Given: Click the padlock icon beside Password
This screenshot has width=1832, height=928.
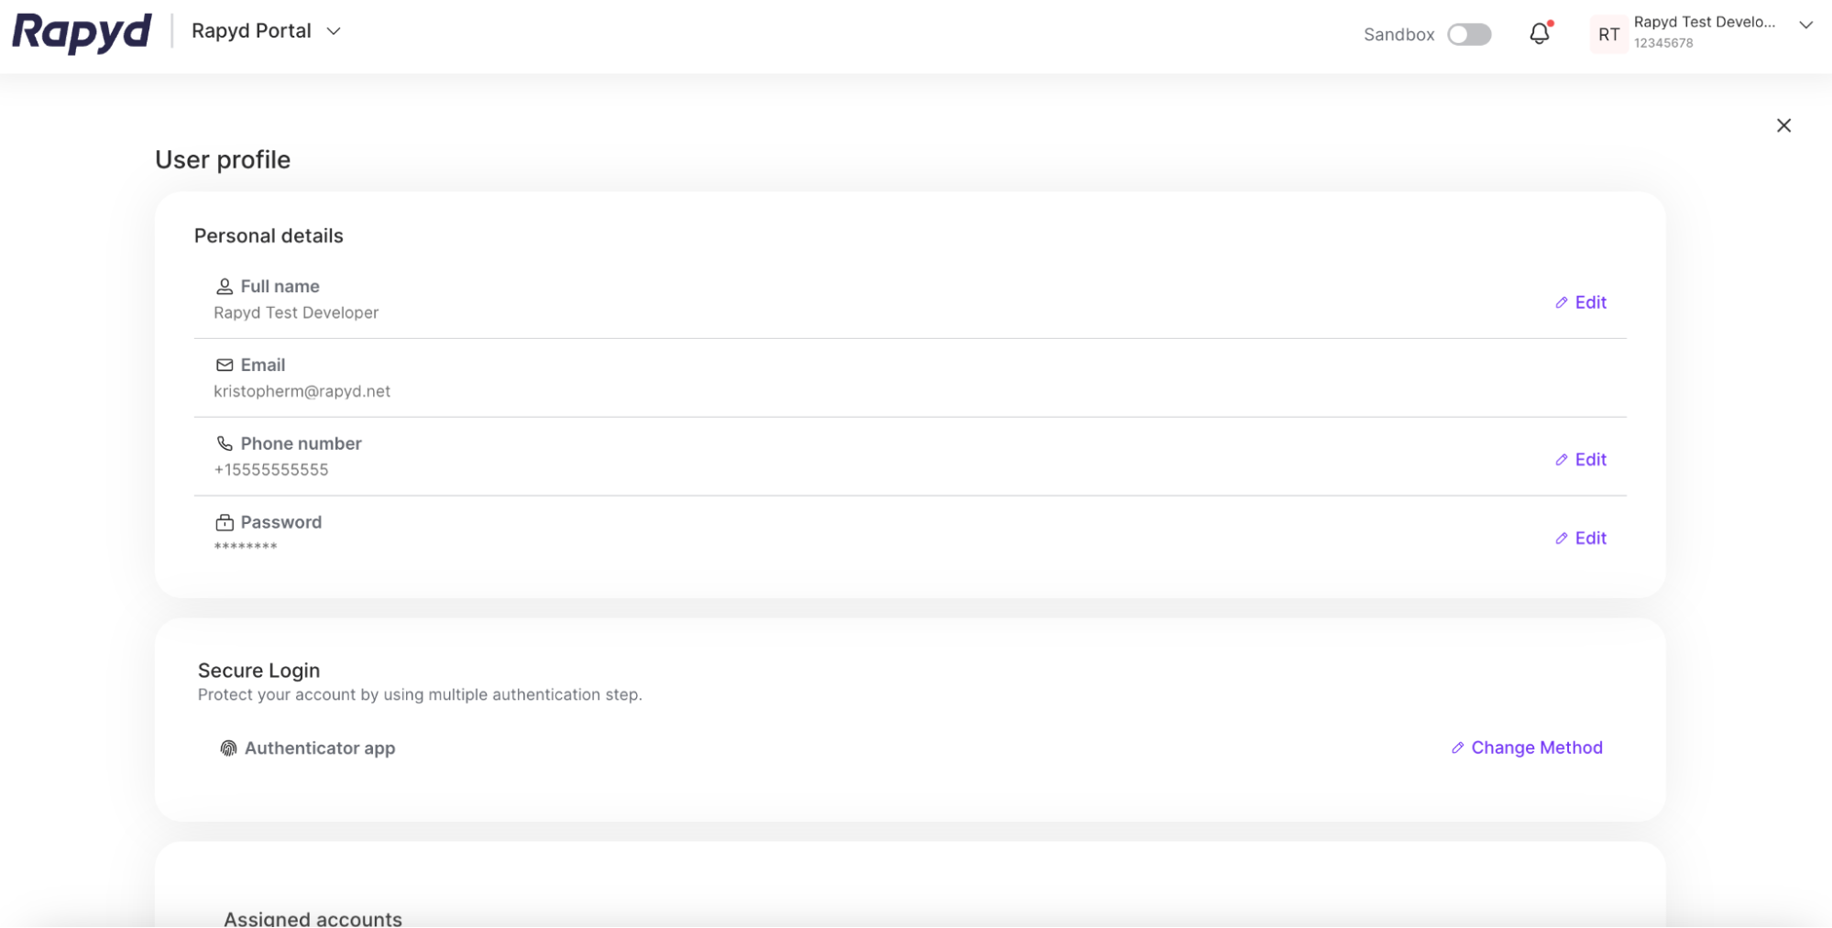Looking at the screenshot, I should coord(223,522).
